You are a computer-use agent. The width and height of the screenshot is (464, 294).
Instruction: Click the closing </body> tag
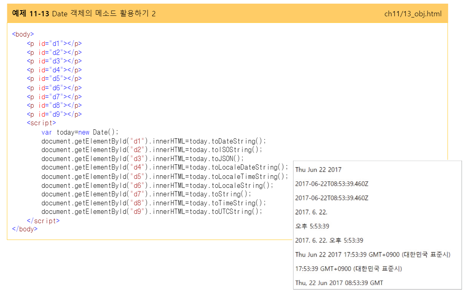tap(25, 229)
